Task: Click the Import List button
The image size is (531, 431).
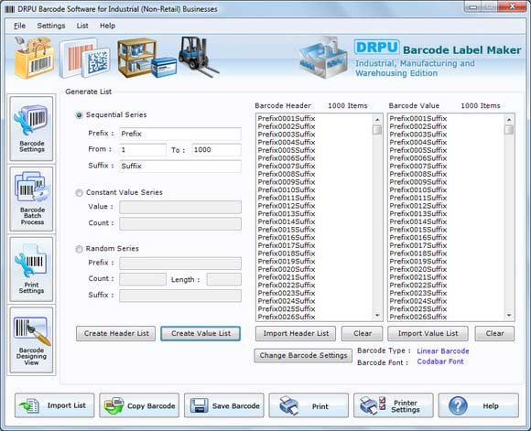Action: click(55, 405)
